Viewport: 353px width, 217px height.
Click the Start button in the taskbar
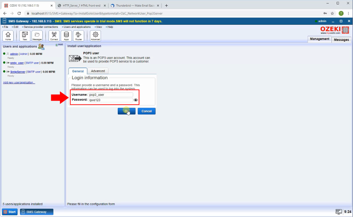[x=10, y=212]
